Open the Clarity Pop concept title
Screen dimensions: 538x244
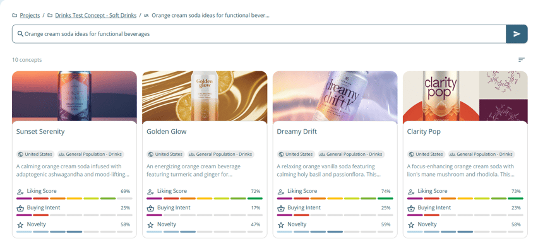(x=424, y=132)
